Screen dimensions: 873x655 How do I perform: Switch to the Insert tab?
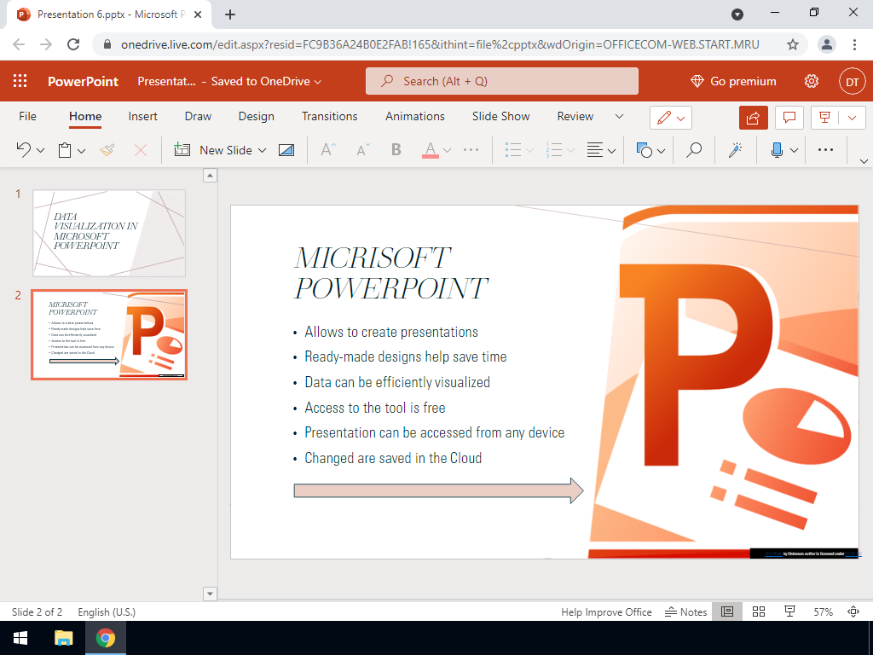pos(143,116)
